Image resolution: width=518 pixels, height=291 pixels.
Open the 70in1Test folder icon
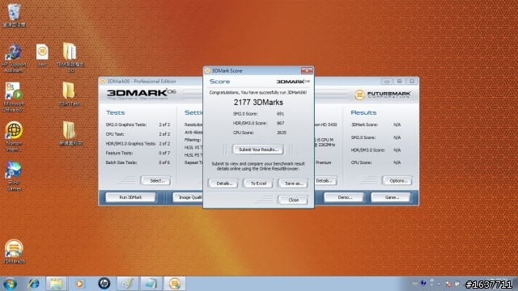coord(69,95)
